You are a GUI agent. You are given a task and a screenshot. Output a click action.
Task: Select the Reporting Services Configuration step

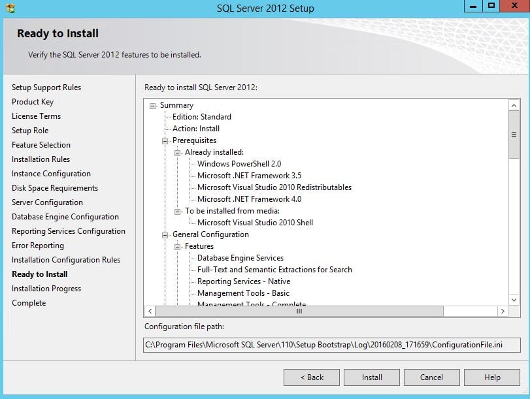68,231
